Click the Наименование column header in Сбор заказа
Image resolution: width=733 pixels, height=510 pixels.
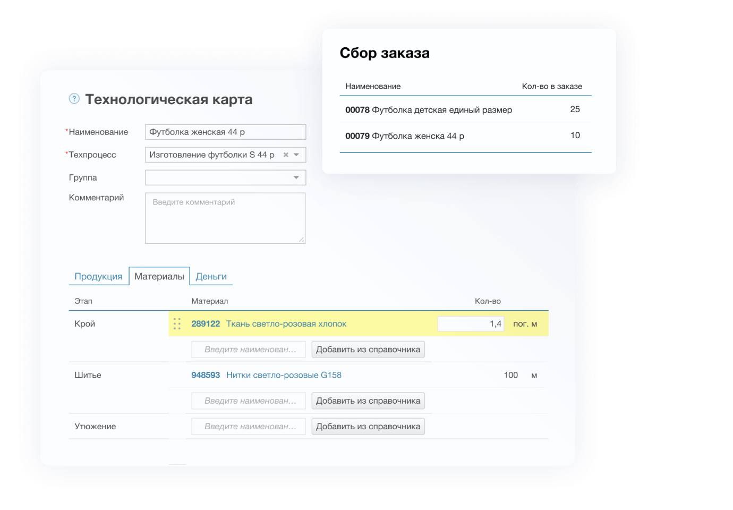click(x=373, y=86)
